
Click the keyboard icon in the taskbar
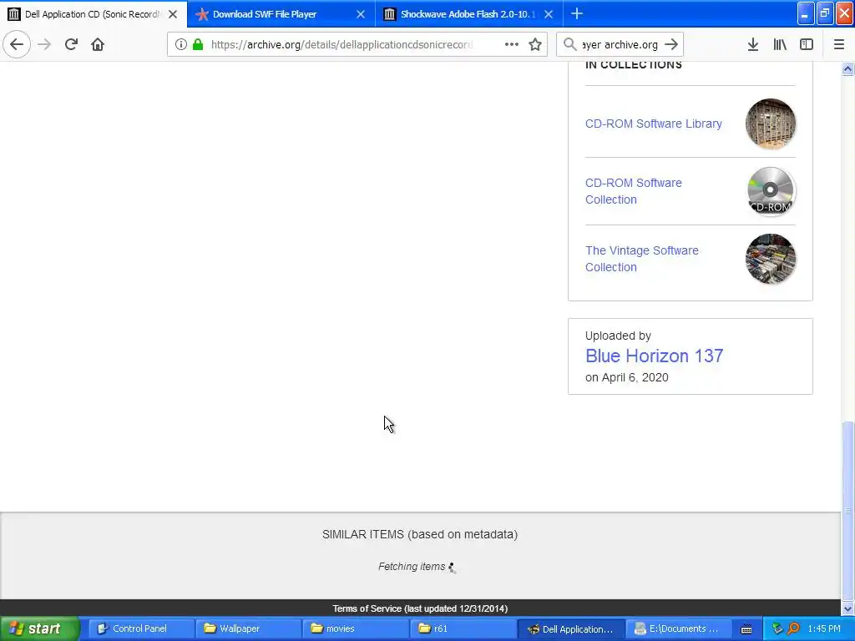[x=746, y=629]
